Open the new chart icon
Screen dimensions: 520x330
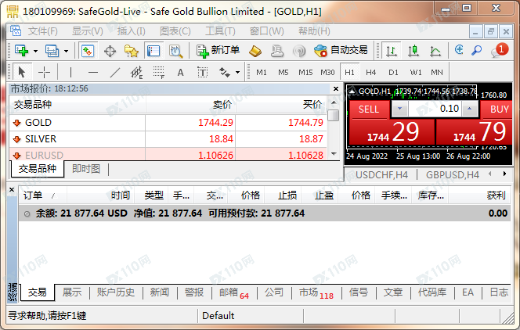pos(22,51)
